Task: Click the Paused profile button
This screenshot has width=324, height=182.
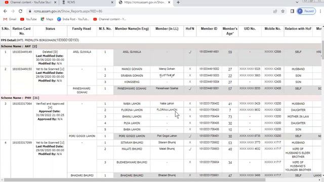Action: (x=306, y=11)
